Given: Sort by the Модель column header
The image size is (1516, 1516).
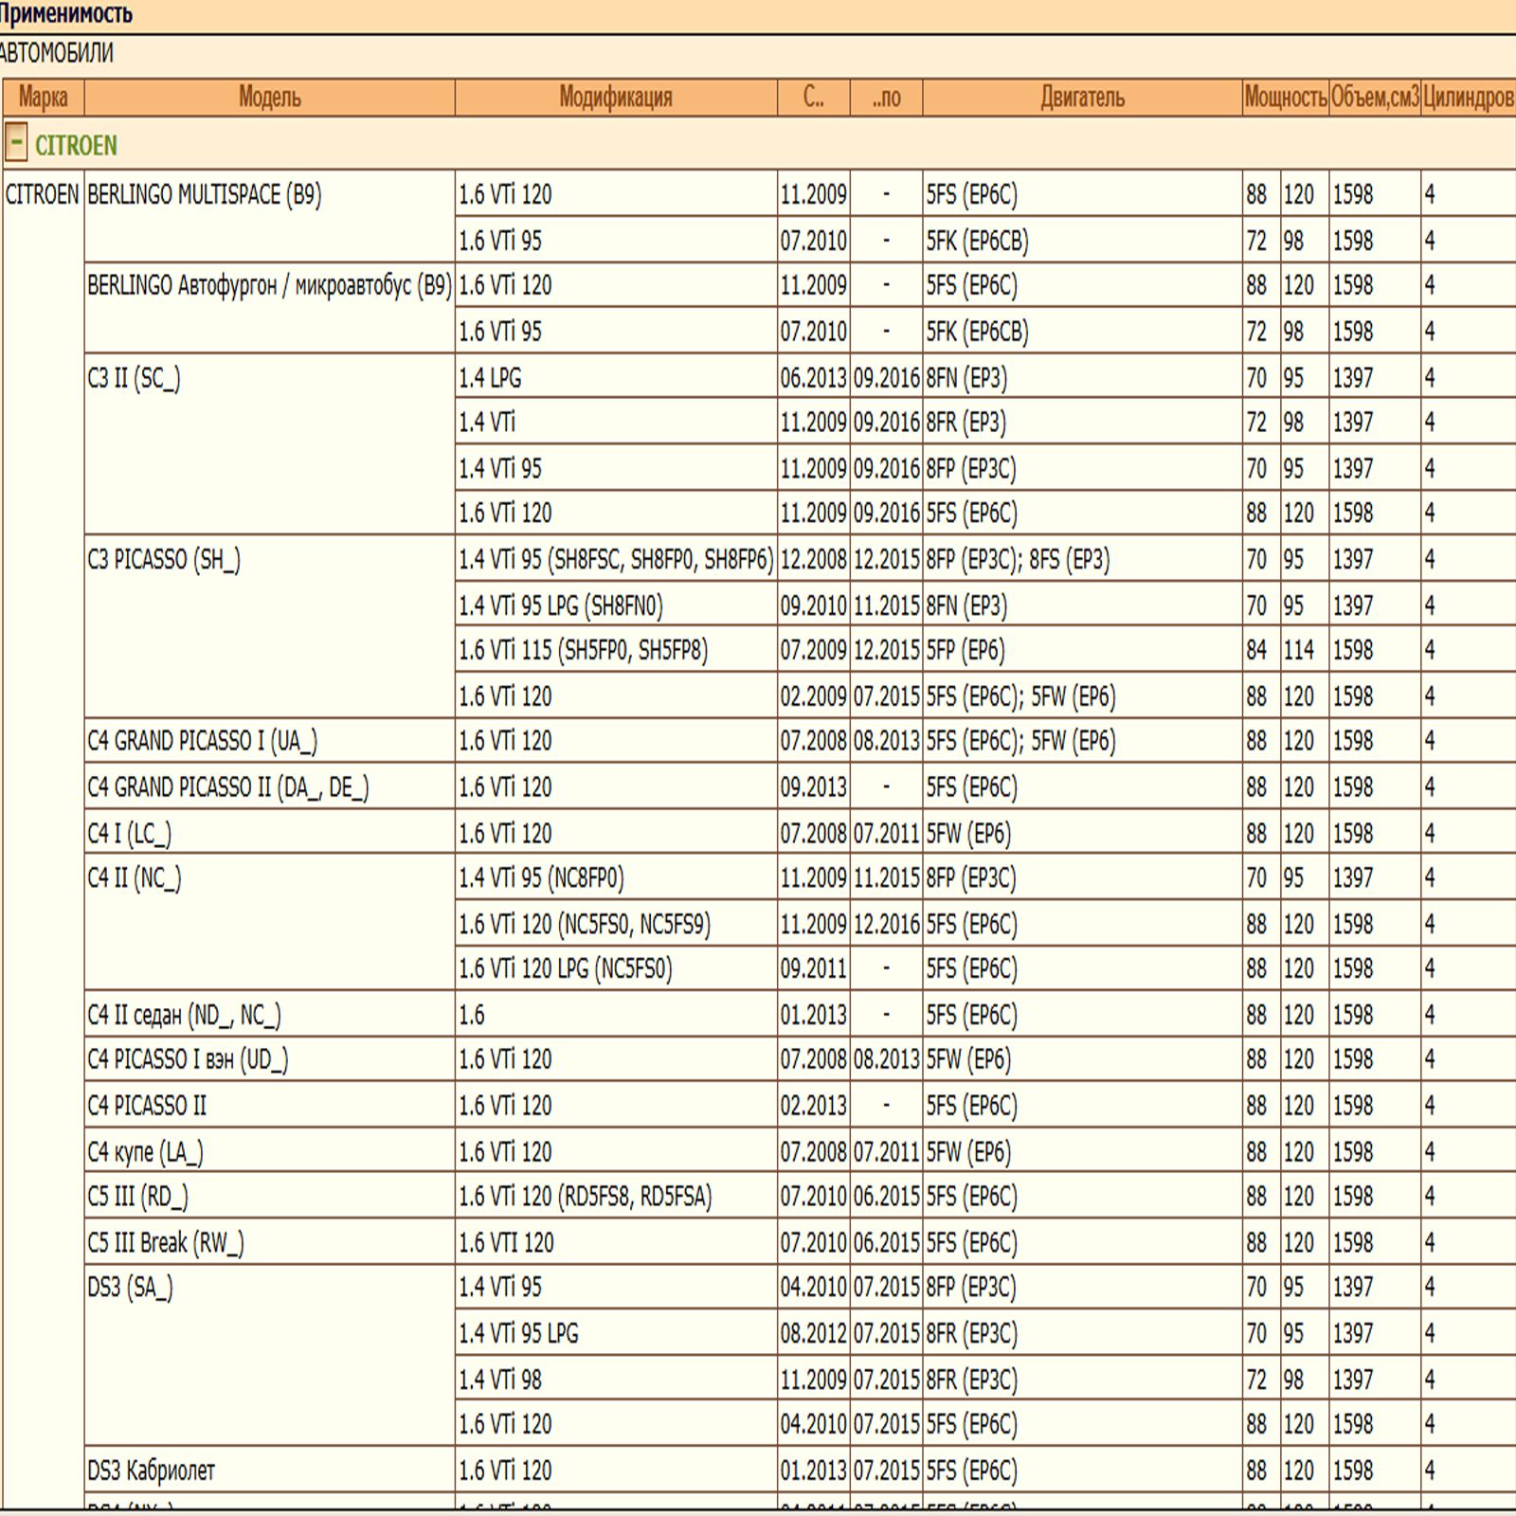Looking at the screenshot, I should (269, 98).
